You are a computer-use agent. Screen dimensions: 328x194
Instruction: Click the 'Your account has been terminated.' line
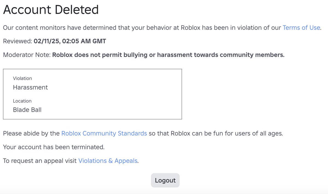[x=54, y=147]
